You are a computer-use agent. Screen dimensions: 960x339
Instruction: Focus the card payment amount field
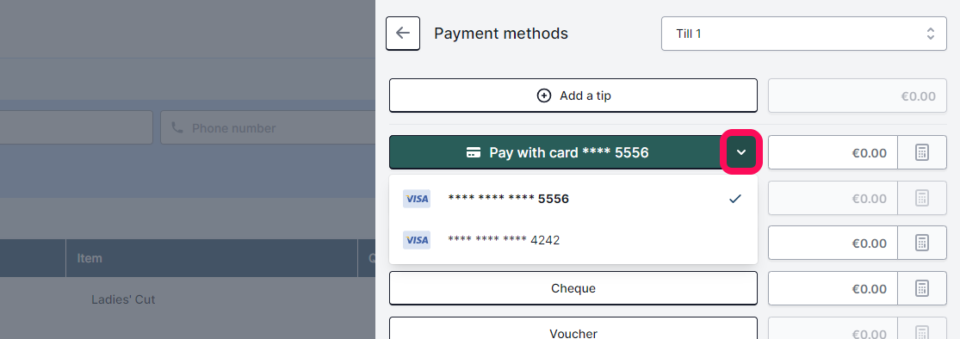click(x=833, y=152)
